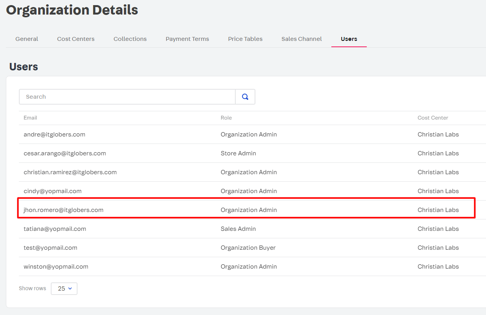Image resolution: width=486 pixels, height=315 pixels.
Task: Click Organization Admin in winston's row
Action: tap(249, 267)
